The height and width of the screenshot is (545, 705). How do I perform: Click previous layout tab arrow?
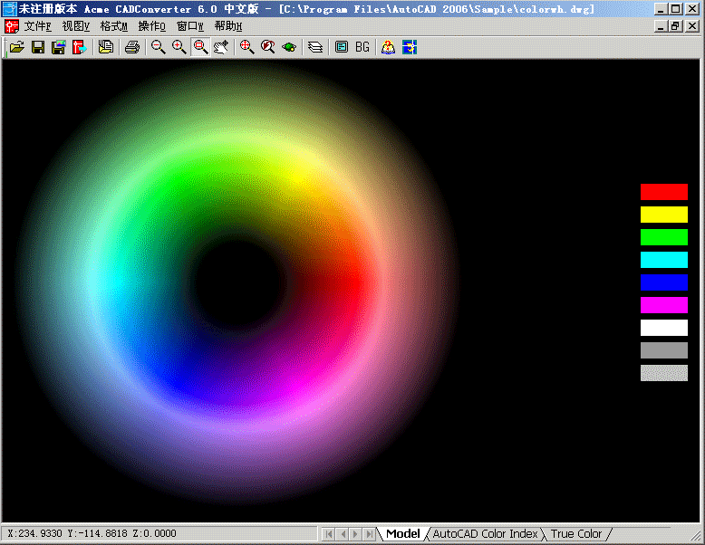(x=343, y=534)
